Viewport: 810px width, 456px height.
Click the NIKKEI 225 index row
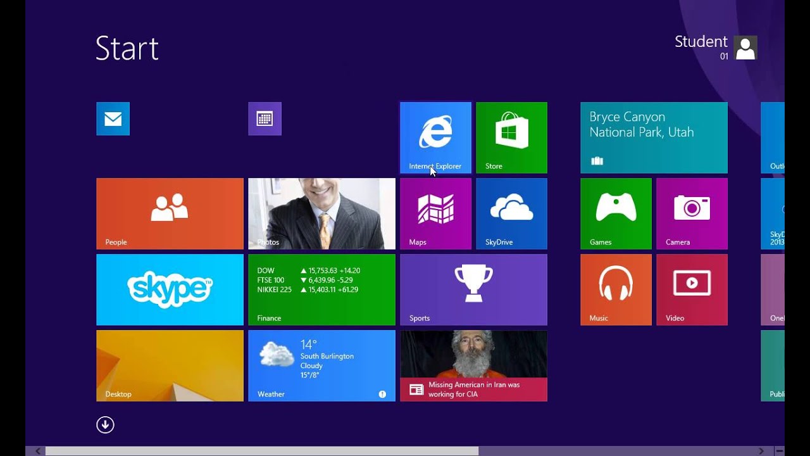pyautogui.click(x=308, y=289)
